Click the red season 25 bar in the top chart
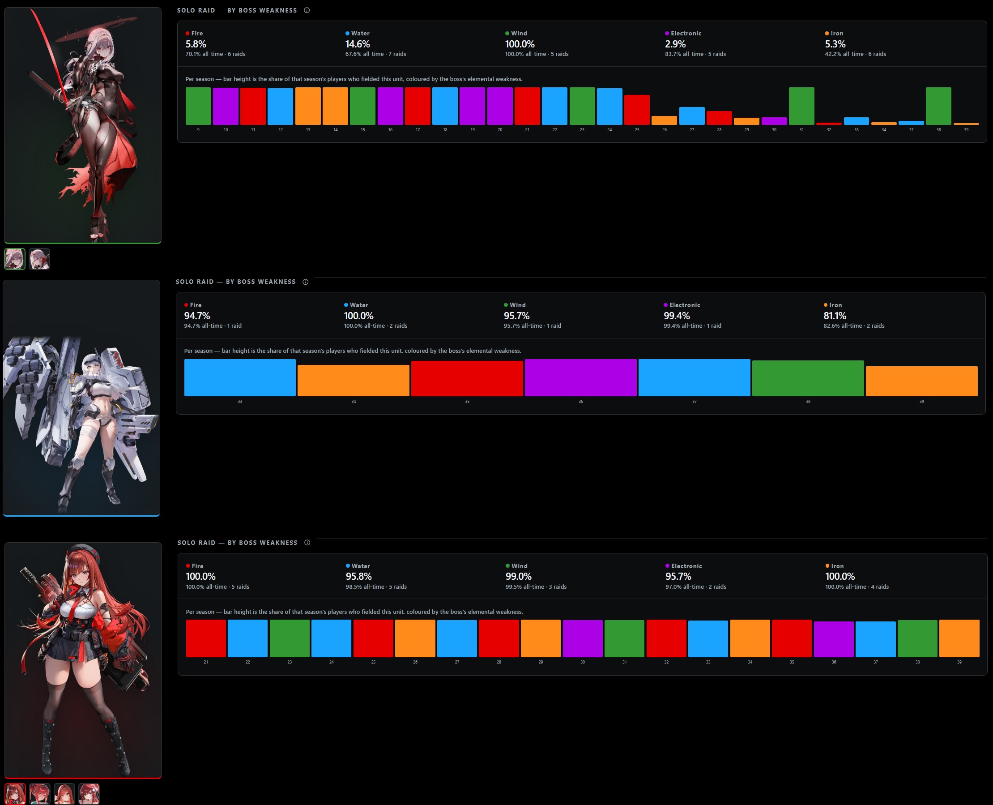The image size is (993, 805). click(637, 110)
